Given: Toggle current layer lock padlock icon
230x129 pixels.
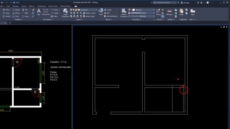Looking at the screenshot, I should tap(76, 10).
